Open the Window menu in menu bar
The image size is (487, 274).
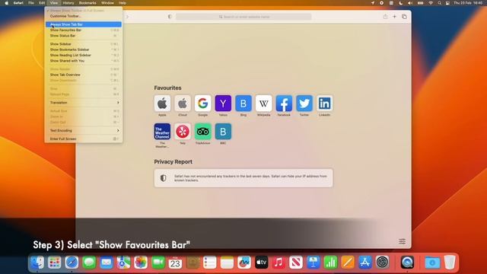(107, 3)
